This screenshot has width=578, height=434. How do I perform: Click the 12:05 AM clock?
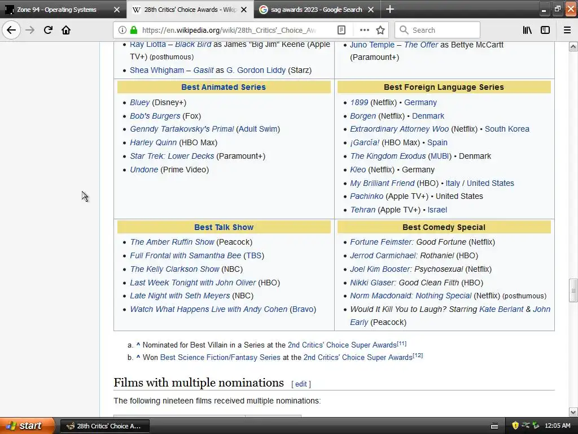pos(557,426)
